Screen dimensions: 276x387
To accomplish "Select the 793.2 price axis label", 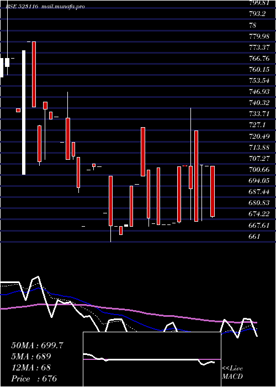I will click(x=257, y=14).
